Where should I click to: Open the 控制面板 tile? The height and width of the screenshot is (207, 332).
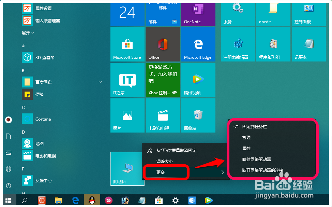point(309,14)
